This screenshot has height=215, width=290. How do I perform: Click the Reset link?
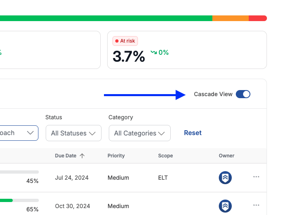tap(193, 133)
